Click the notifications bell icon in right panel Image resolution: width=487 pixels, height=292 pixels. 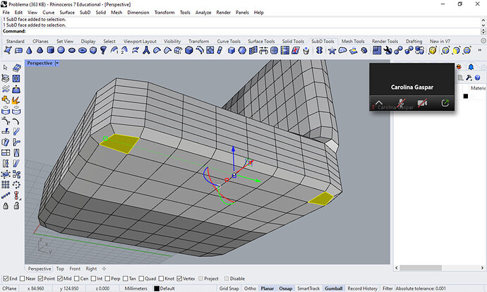coord(471,67)
